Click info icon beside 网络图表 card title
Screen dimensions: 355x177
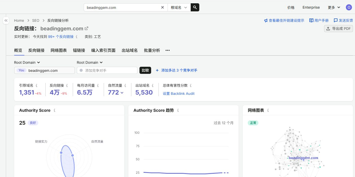point(268,110)
